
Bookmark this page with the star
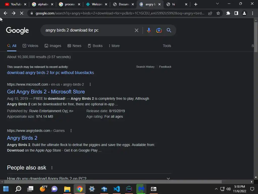(218, 13)
